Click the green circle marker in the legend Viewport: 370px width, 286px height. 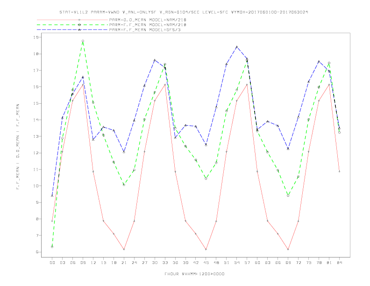[79, 25]
